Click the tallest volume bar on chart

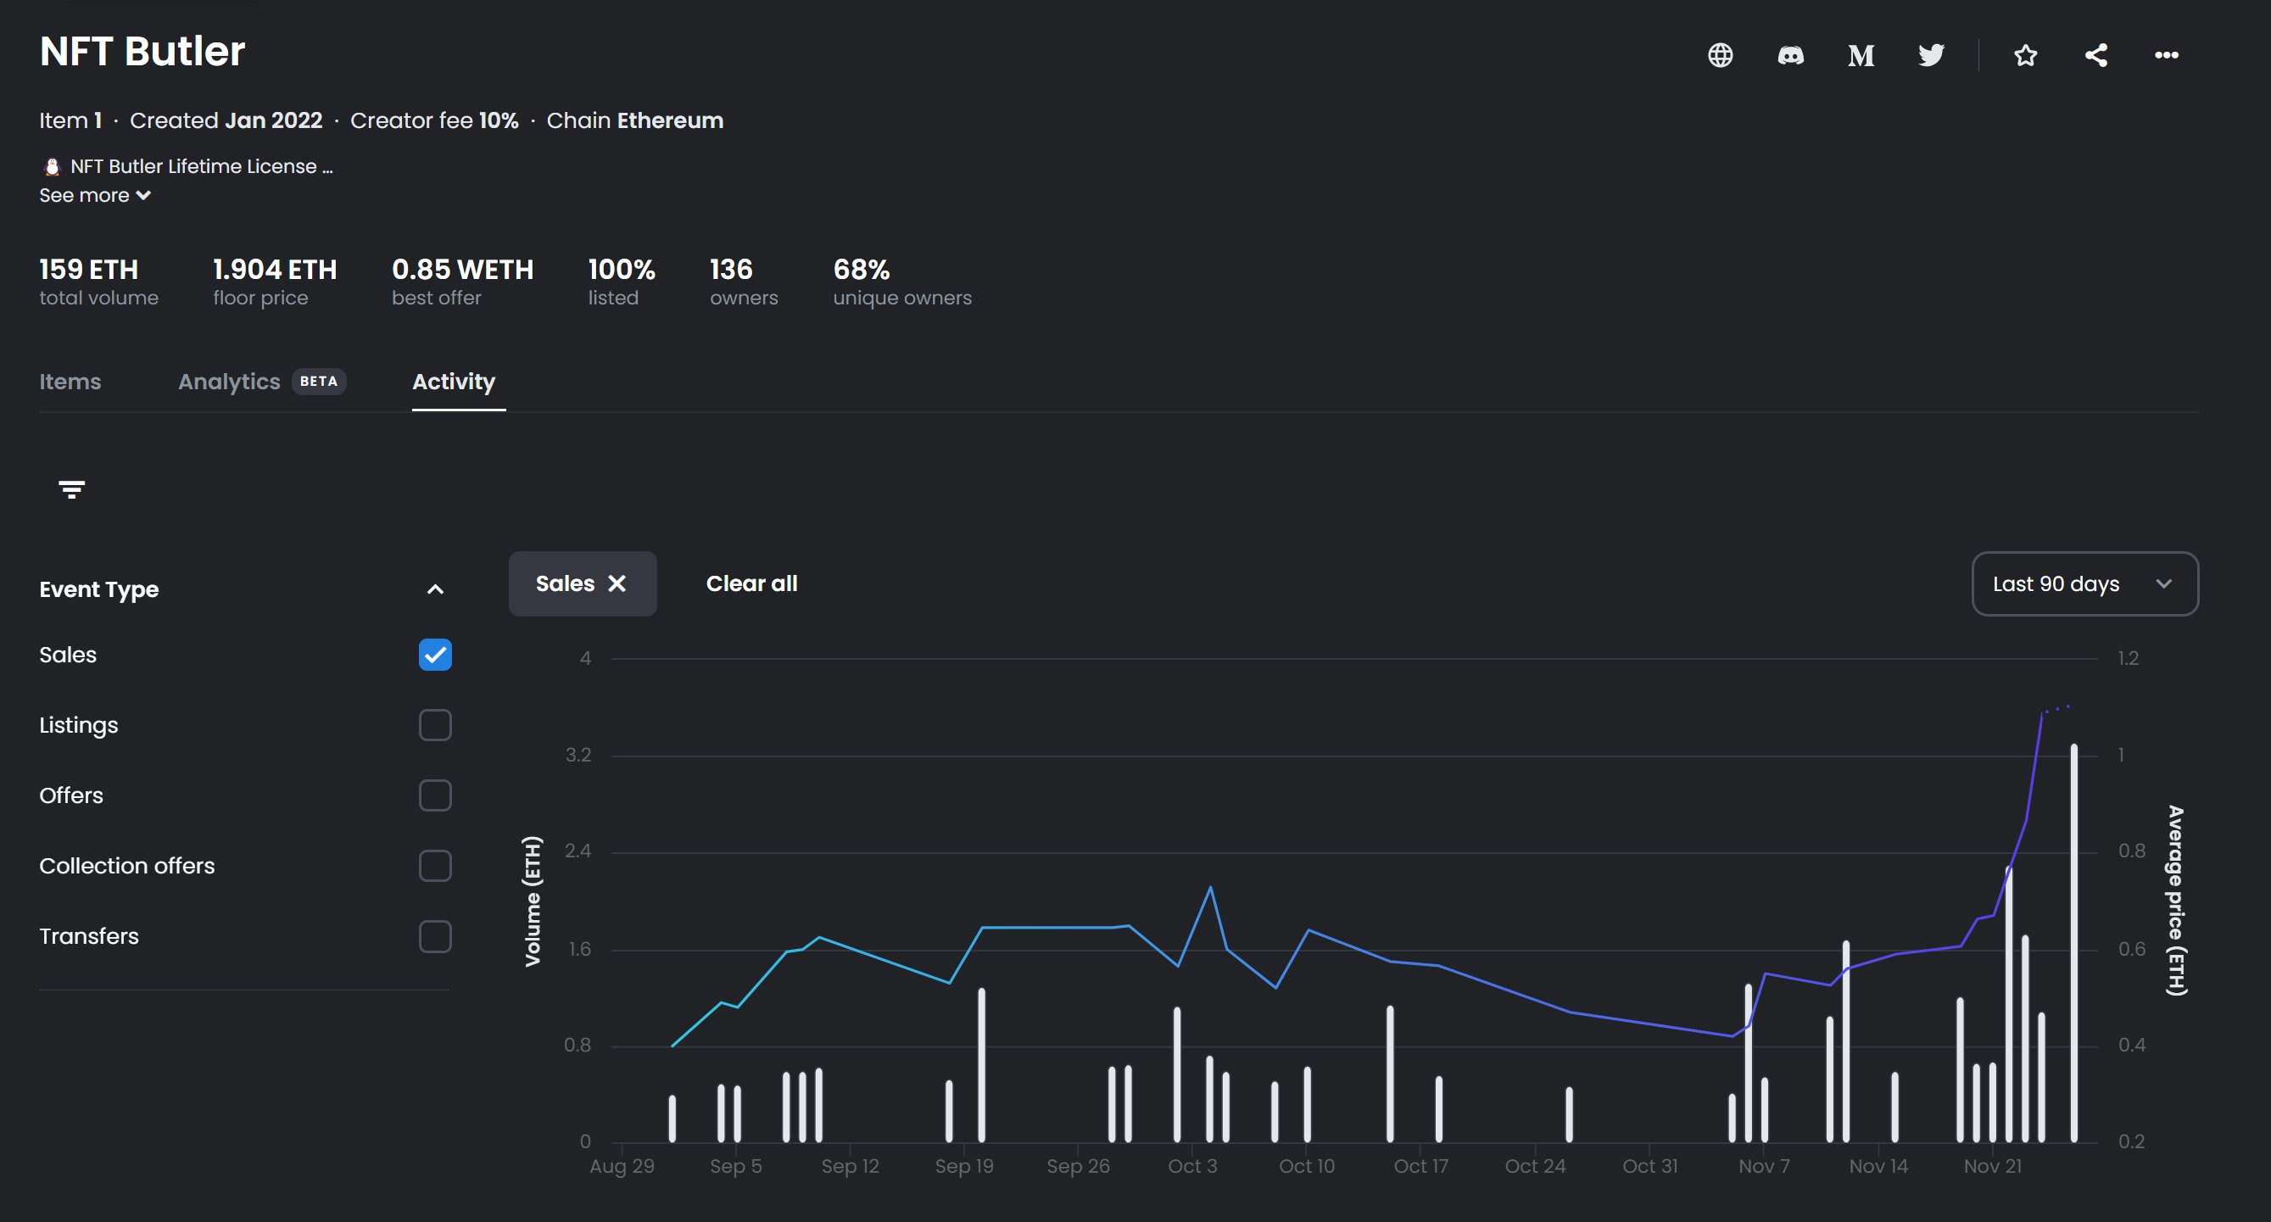tap(2073, 943)
